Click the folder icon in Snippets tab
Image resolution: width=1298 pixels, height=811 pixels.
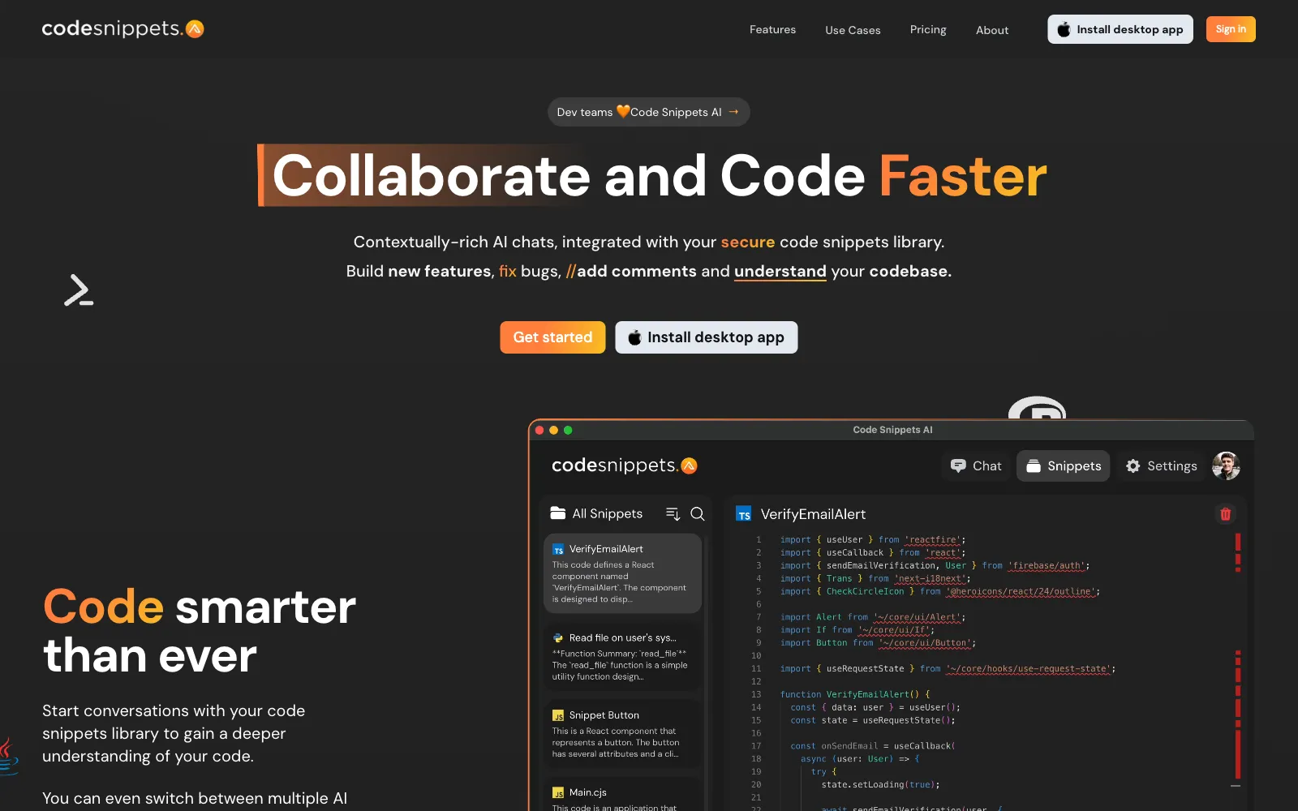coord(1034,466)
